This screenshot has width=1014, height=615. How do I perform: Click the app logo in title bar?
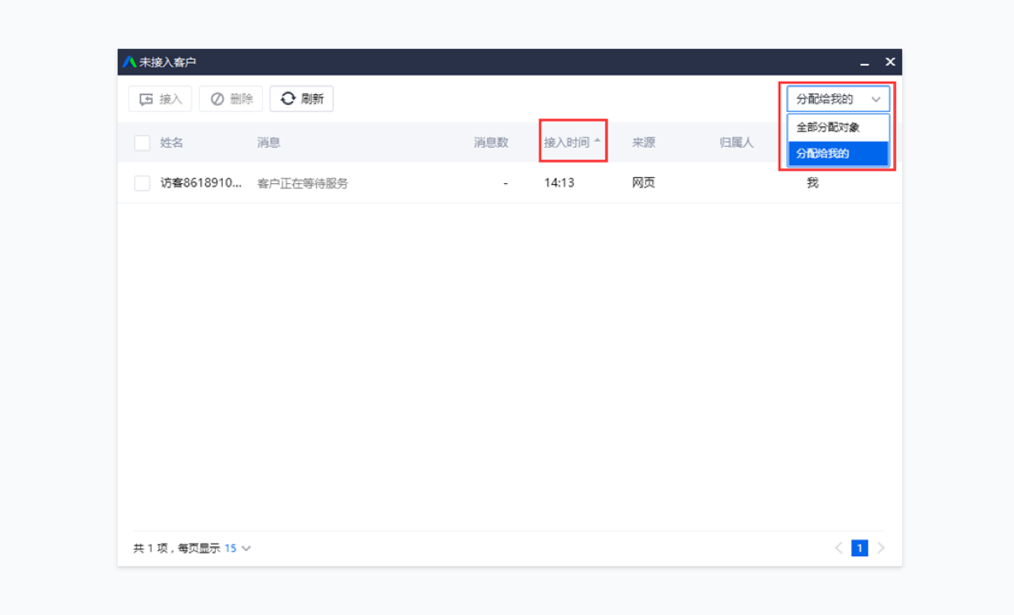click(x=129, y=62)
